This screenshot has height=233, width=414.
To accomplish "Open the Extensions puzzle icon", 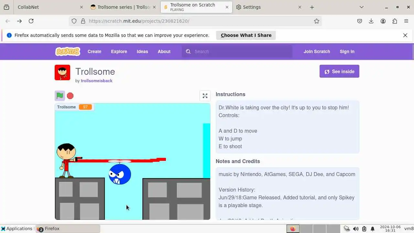I will coord(395,21).
